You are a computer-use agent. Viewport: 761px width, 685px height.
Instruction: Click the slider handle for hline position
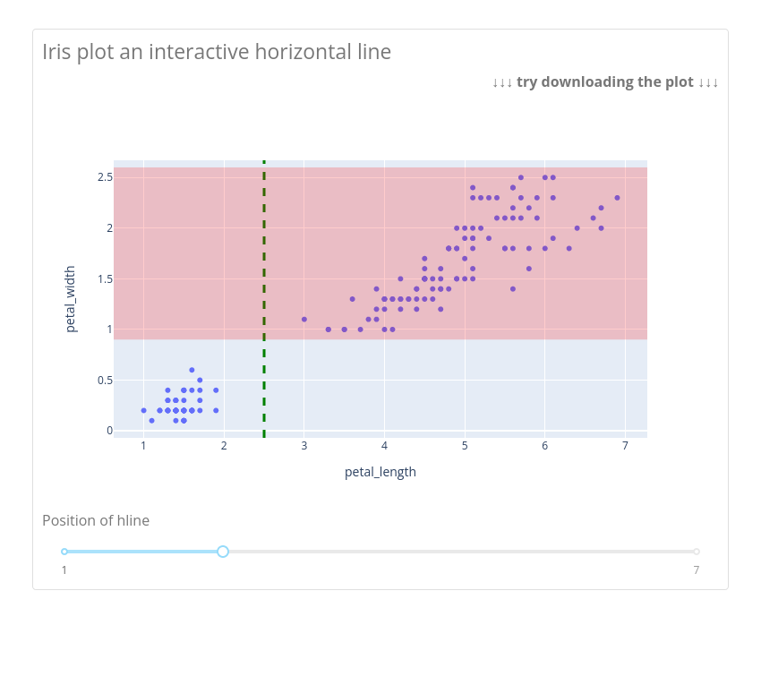point(223,552)
